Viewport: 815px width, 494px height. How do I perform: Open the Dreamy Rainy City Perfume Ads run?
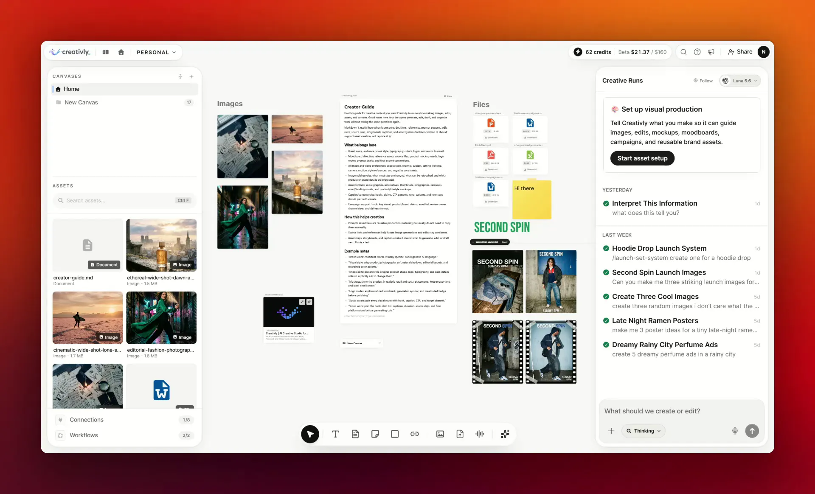pyautogui.click(x=681, y=349)
